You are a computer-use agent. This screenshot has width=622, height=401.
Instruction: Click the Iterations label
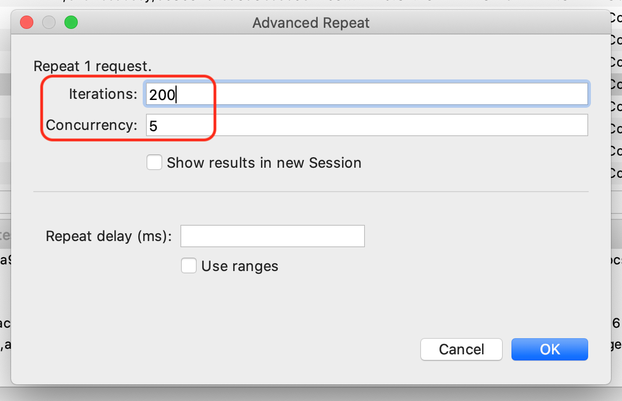pyautogui.click(x=103, y=94)
